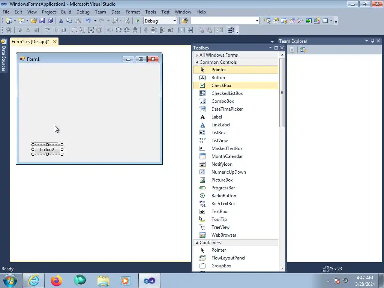Select the DateTimePicker control in Toolbox
384x288 pixels.
pos(235,109)
